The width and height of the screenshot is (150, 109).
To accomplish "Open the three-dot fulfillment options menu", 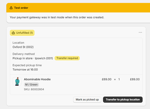I will click(x=140, y=32).
